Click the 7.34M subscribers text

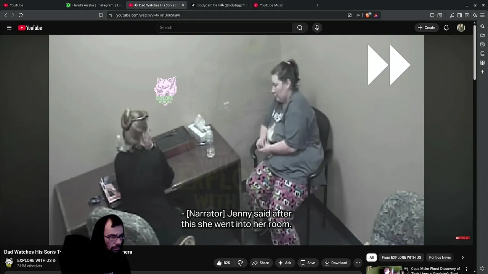coord(30,266)
